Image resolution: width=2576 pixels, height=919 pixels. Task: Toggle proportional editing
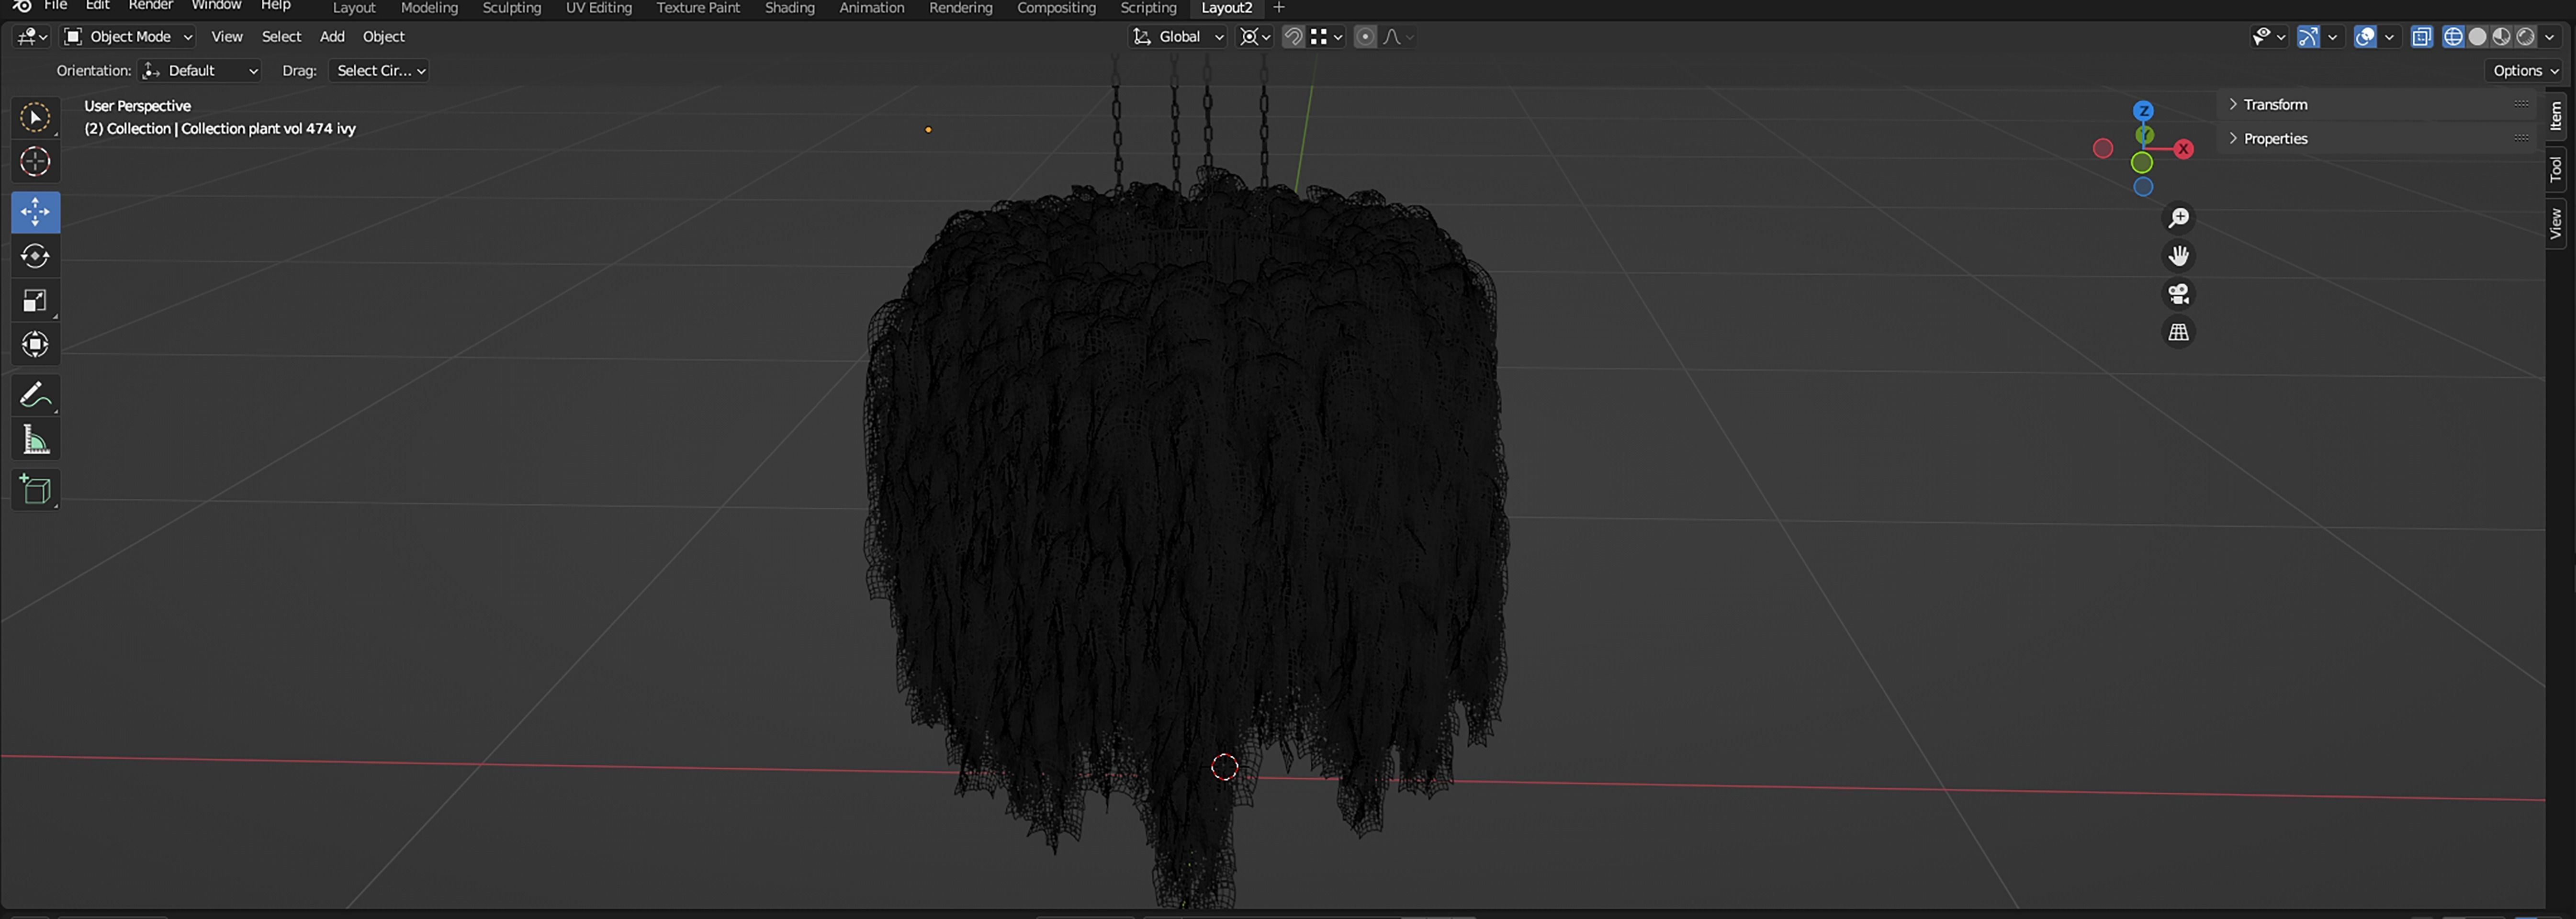[x=1365, y=37]
